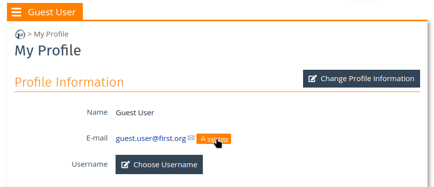Click the envelope icon beside the email
Image resolution: width=434 pixels, height=187 pixels.
click(191, 138)
